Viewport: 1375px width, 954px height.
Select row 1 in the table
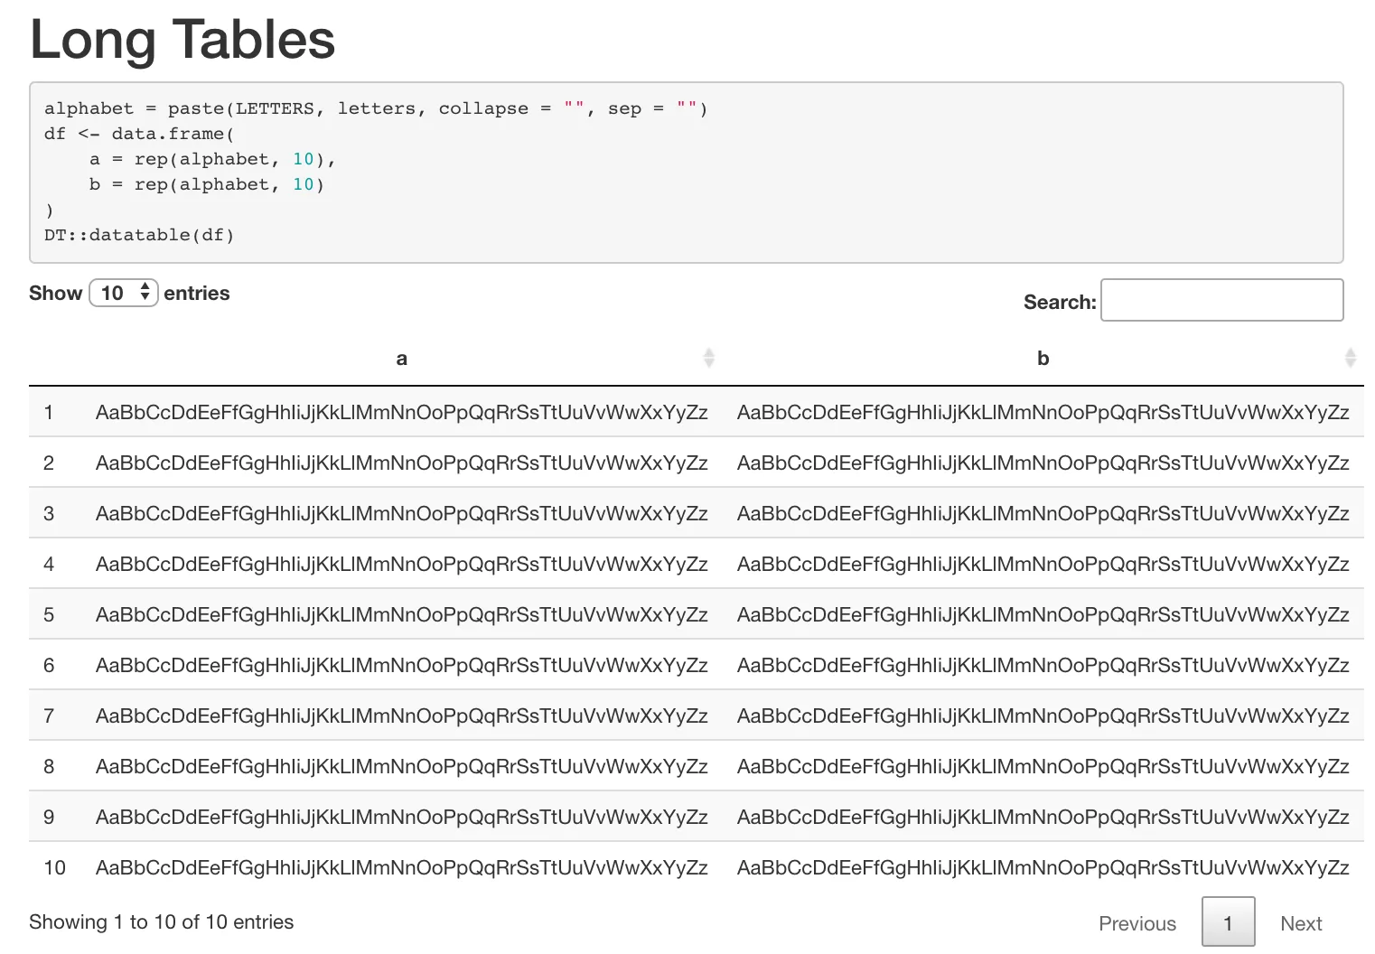pyautogui.click(x=49, y=413)
